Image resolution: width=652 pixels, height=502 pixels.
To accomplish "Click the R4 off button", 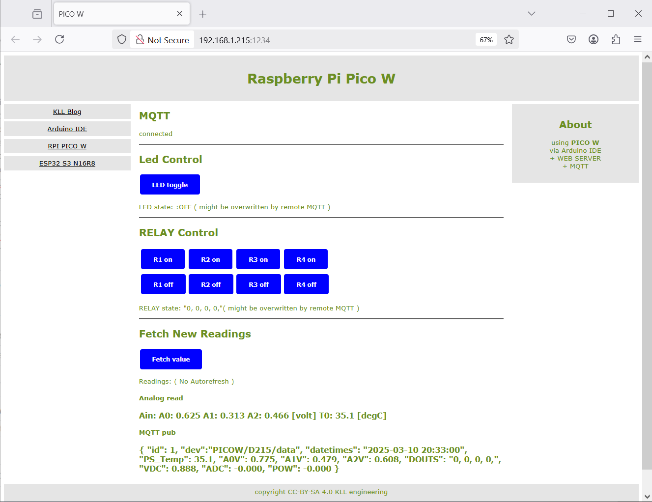I will pyautogui.click(x=306, y=284).
